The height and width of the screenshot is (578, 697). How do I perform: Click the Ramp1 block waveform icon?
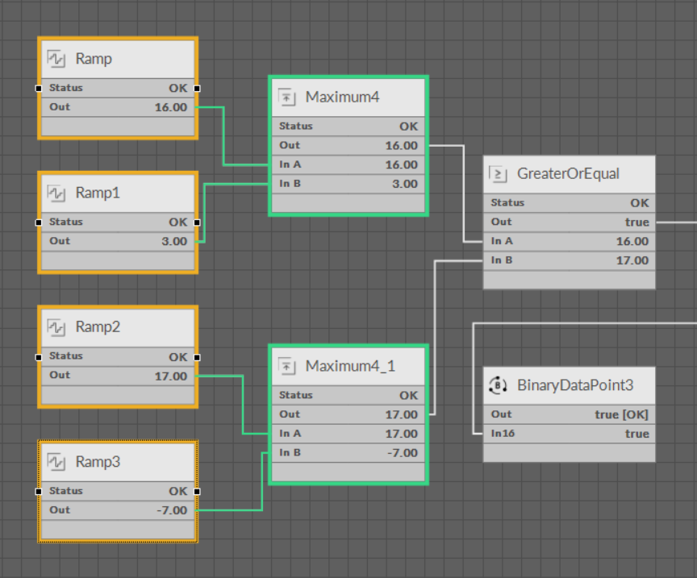point(56,193)
